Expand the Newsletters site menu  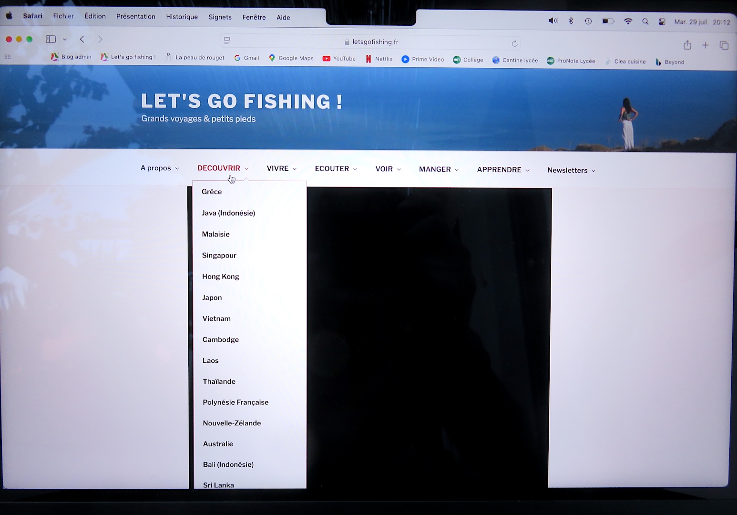tap(572, 170)
